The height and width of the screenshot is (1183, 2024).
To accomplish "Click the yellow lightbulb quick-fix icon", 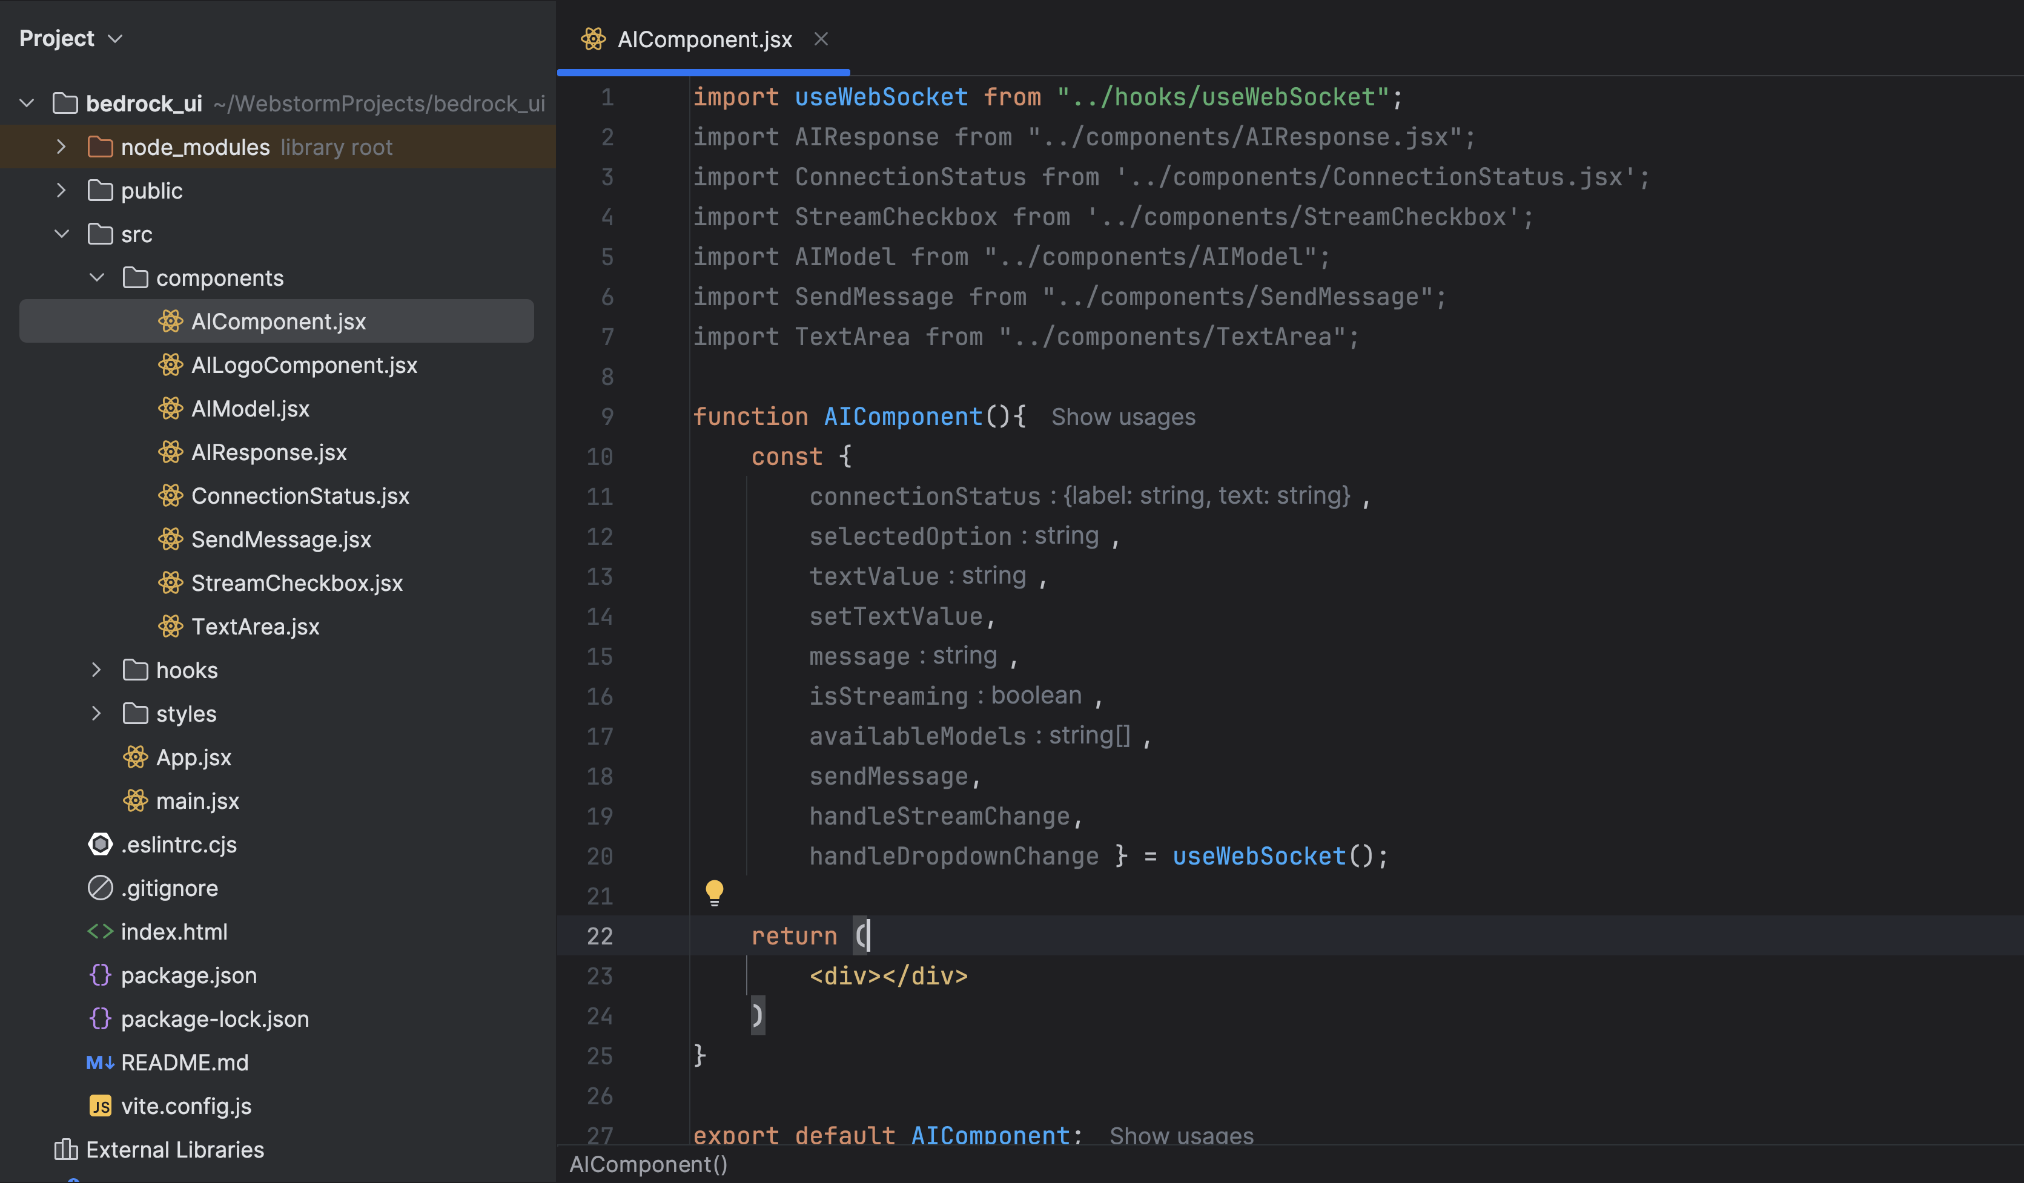I will [714, 892].
